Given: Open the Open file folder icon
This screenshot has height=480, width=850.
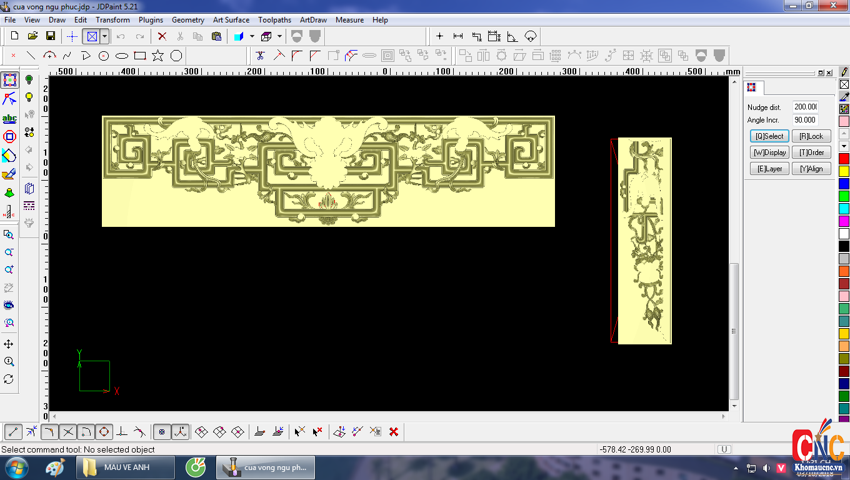Looking at the screenshot, I should coord(32,36).
